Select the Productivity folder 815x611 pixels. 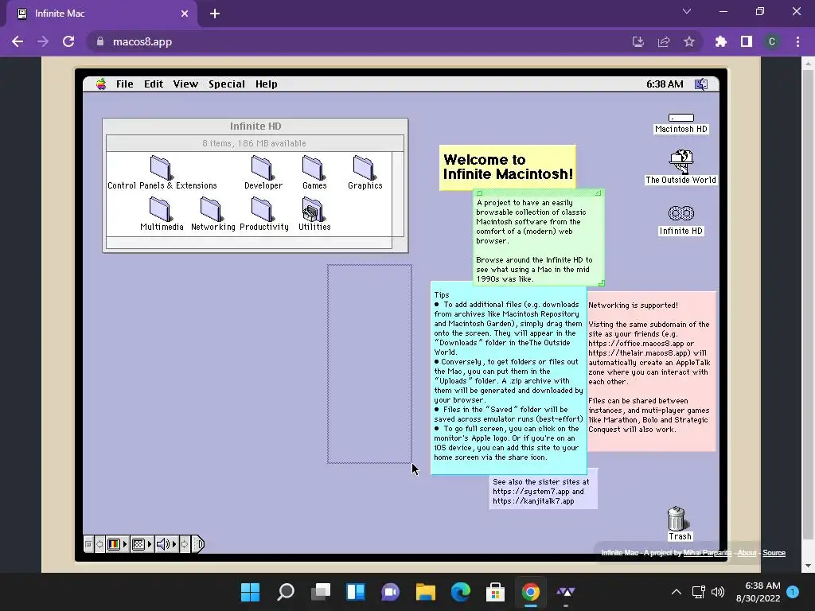[x=263, y=214]
